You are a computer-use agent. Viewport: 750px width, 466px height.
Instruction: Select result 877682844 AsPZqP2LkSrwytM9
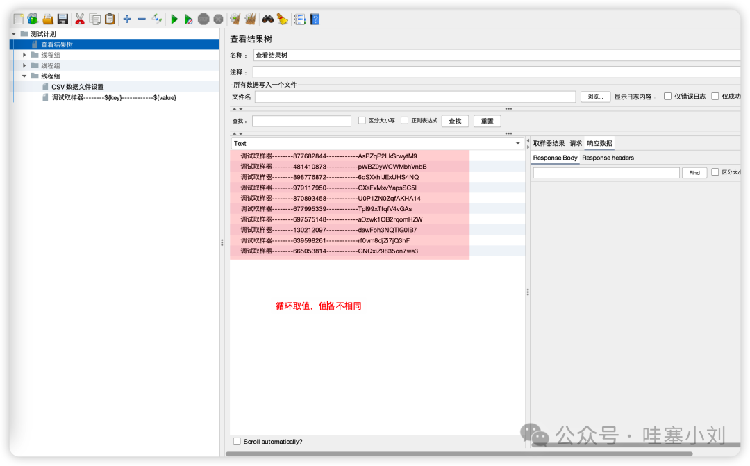328,156
